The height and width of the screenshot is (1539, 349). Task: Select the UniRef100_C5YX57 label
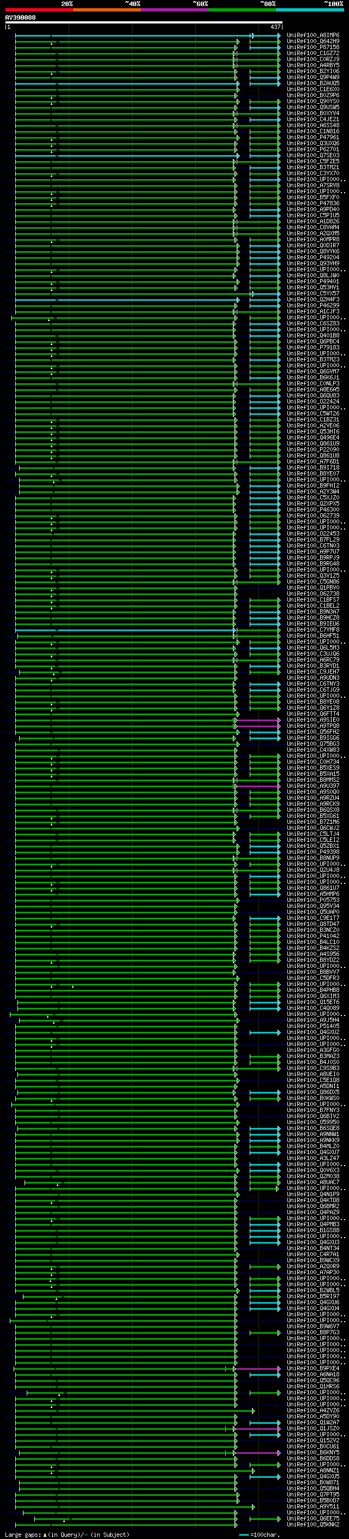click(x=313, y=293)
